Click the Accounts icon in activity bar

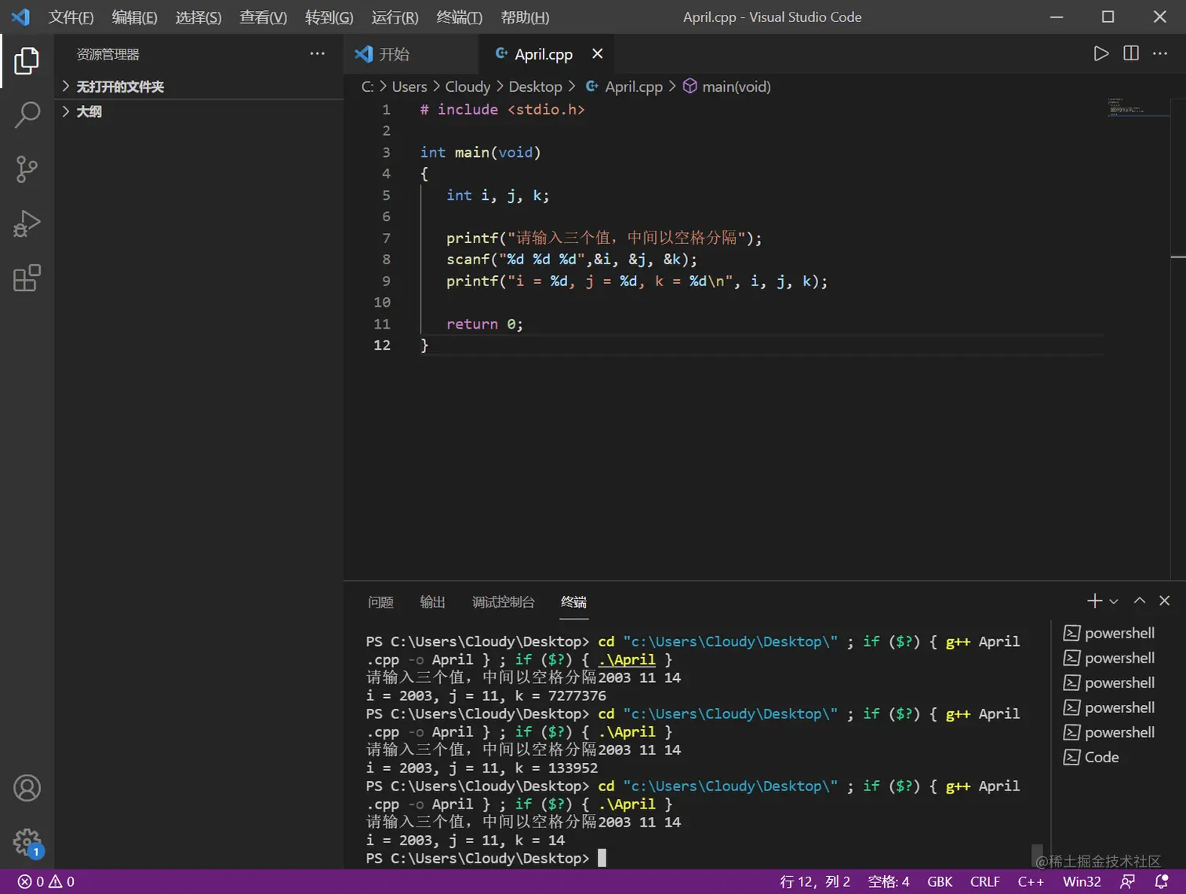click(x=27, y=788)
